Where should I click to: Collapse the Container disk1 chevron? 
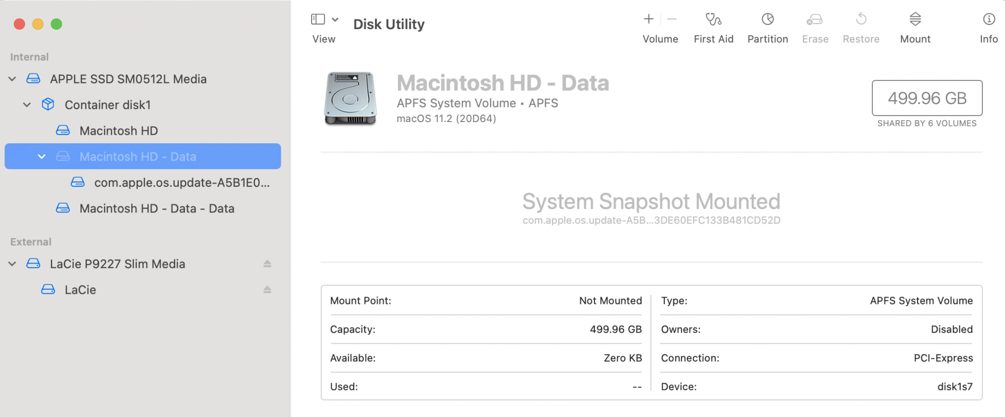pos(27,105)
